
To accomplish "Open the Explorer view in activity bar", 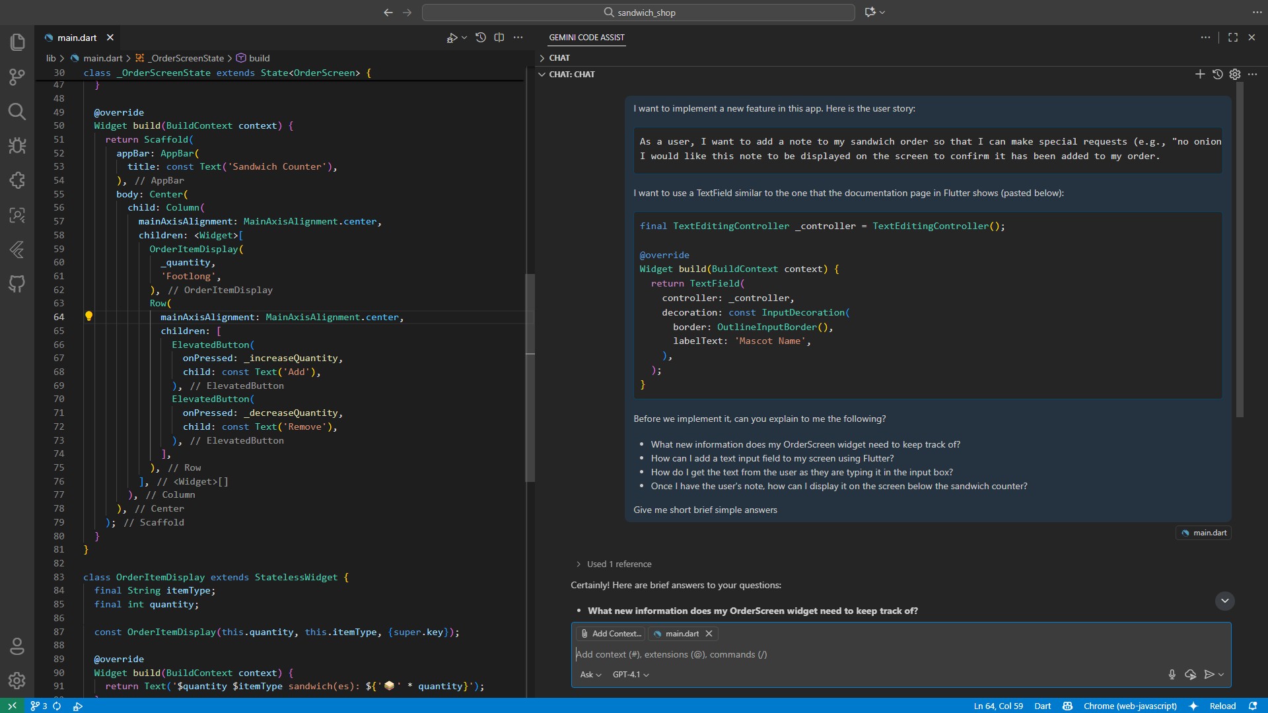I will (x=18, y=42).
